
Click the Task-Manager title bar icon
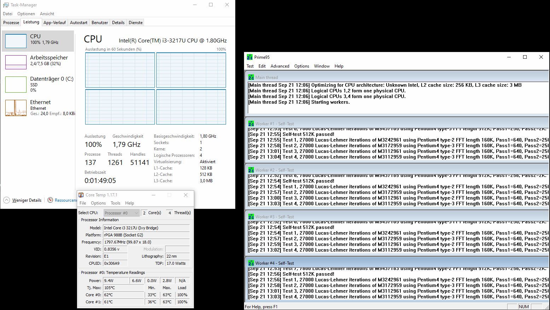pyautogui.click(x=6, y=5)
